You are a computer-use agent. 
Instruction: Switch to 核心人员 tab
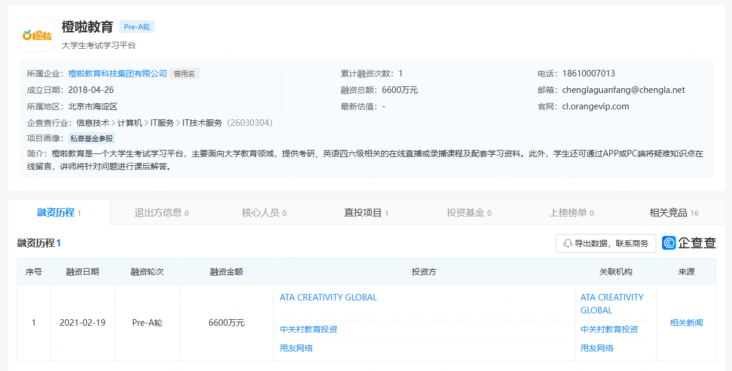click(264, 213)
